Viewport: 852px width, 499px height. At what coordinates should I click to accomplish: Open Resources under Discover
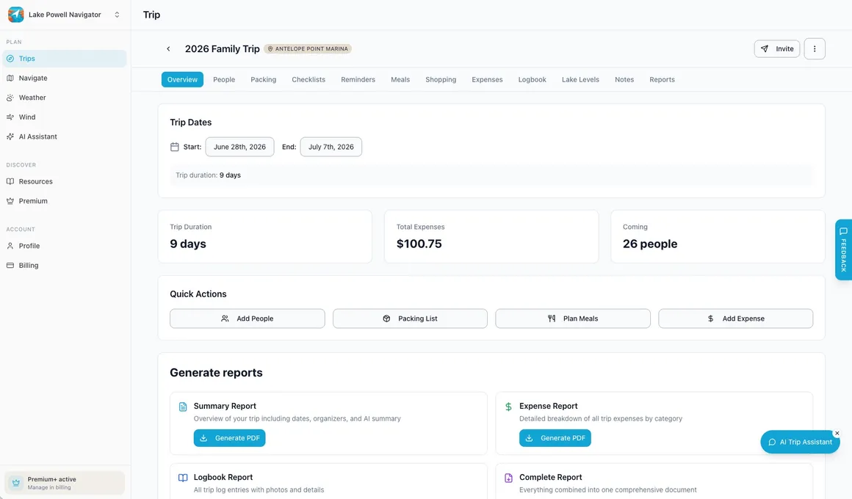[x=65, y=181]
